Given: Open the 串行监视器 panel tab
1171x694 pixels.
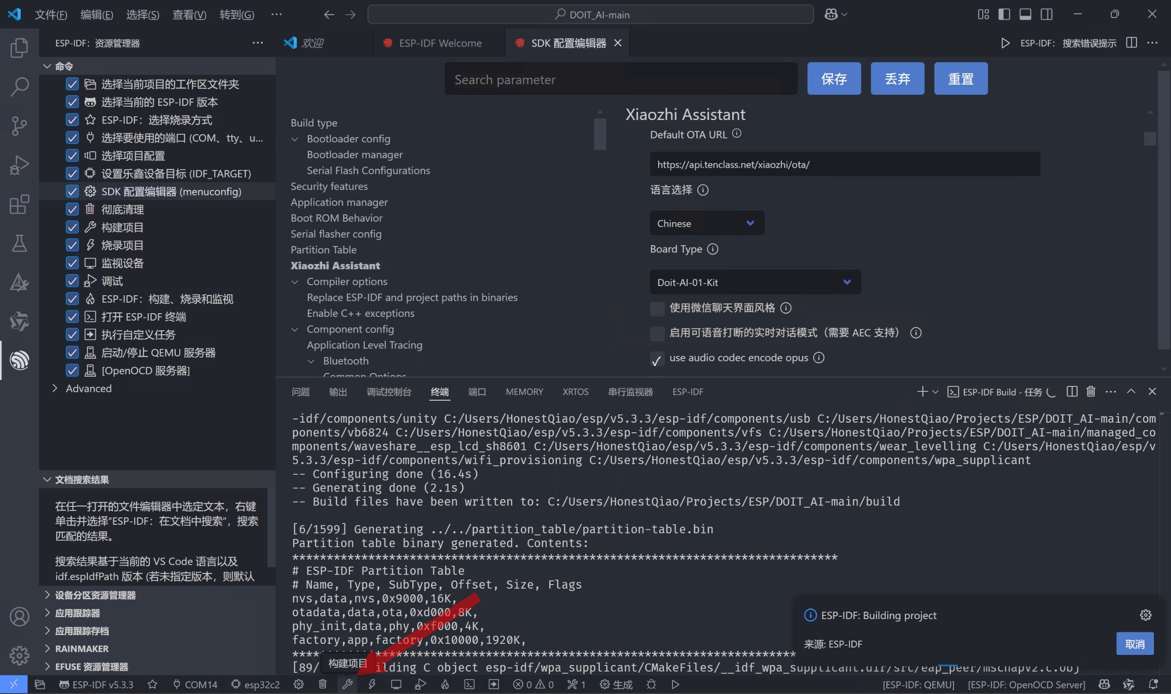Looking at the screenshot, I should coord(630,391).
